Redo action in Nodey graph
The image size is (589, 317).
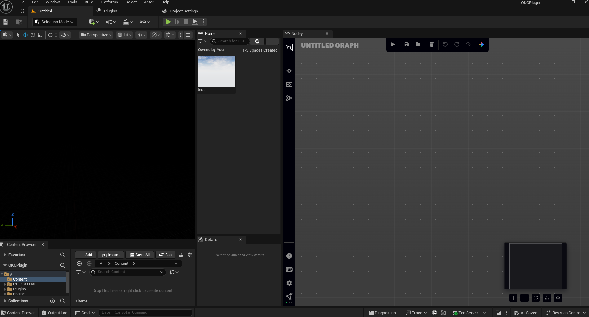457,45
